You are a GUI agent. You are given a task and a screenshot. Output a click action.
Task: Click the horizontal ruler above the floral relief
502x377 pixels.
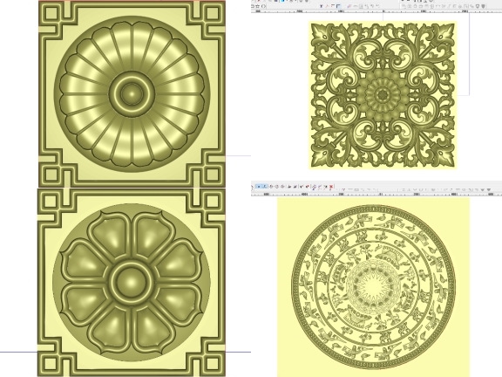376,11
